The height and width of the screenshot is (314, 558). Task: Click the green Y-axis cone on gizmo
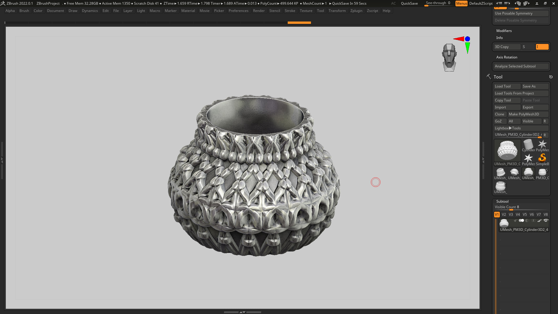pyautogui.click(x=467, y=48)
